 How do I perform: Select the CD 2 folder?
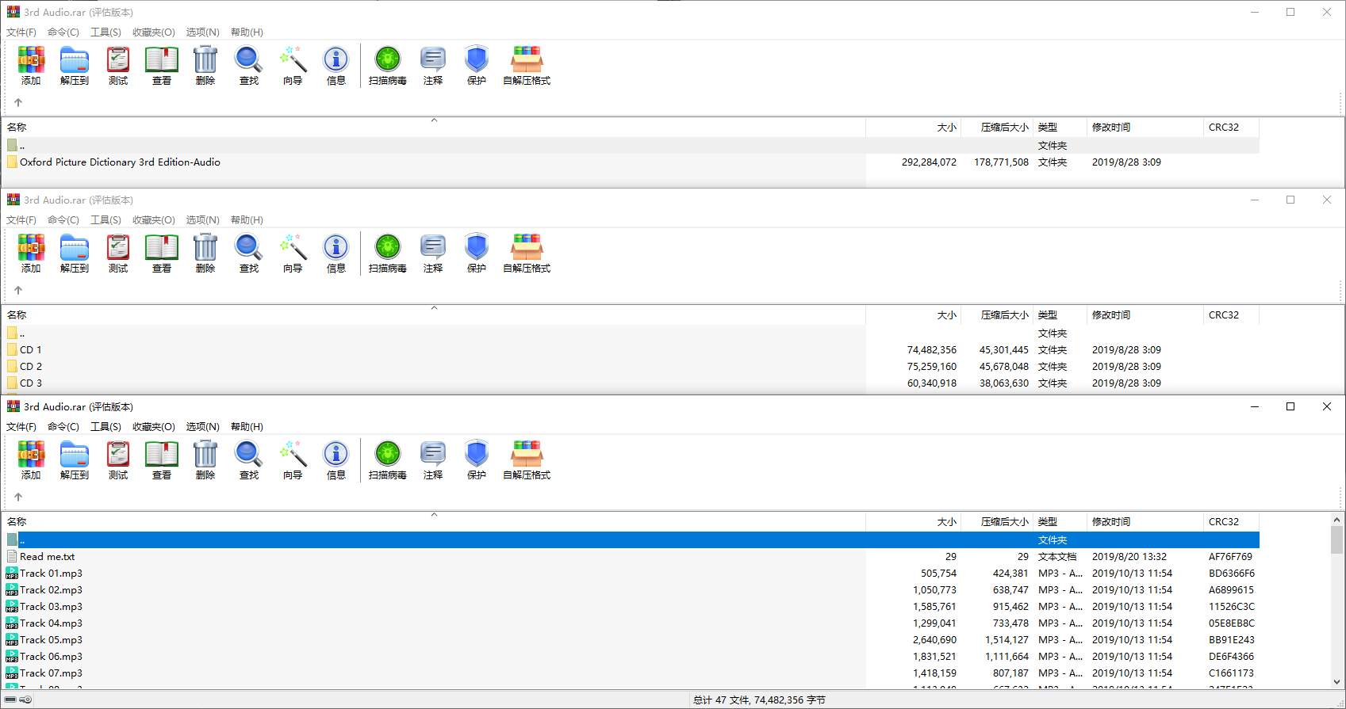coord(31,367)
